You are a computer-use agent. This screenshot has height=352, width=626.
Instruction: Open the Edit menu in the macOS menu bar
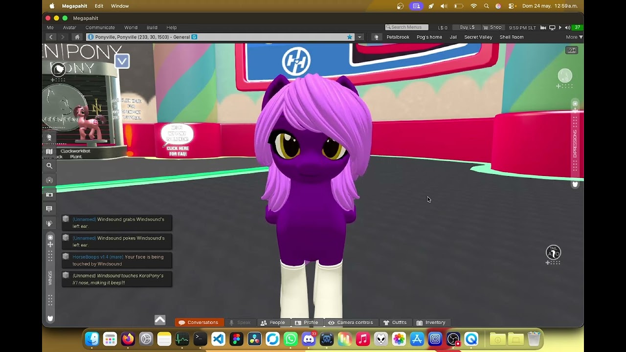[99, 6]
